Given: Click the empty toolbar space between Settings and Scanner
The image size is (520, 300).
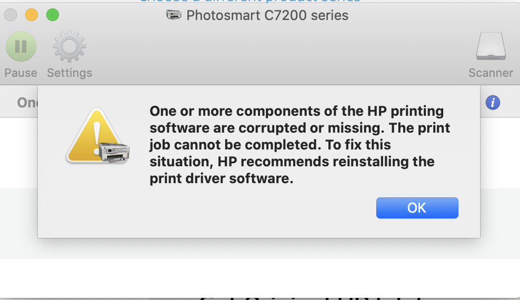Looking at the screenshot, I should pos(279,53).
